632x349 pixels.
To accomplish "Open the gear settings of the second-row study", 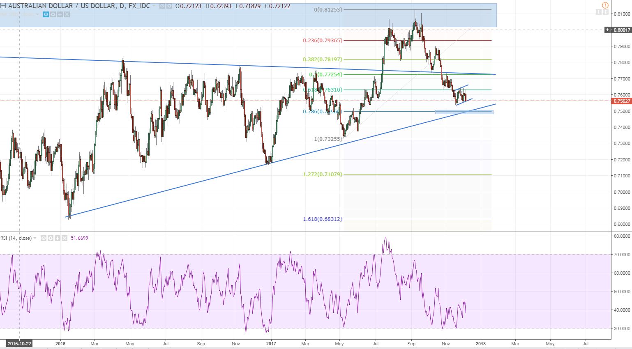I will [x=53, y=14].
